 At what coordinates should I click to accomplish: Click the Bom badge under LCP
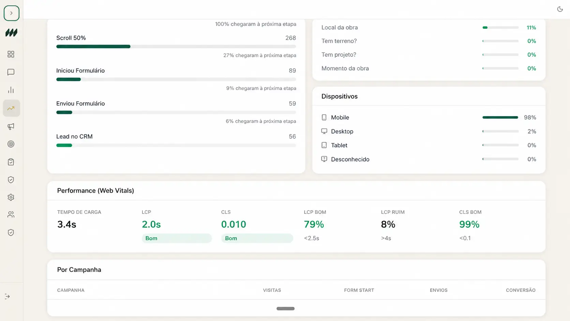click(x=177, y=238)
